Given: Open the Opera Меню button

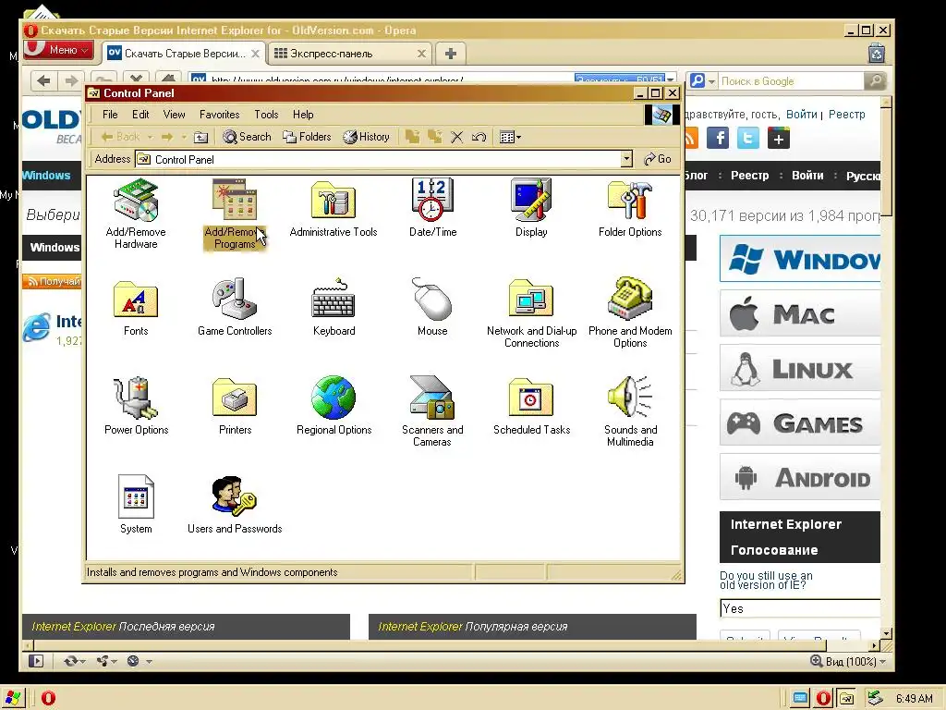Looking at the screenshot, I should click(58, 50).
